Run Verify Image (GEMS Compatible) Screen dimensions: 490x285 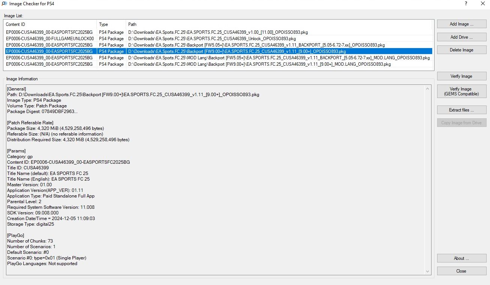point(461,91)
